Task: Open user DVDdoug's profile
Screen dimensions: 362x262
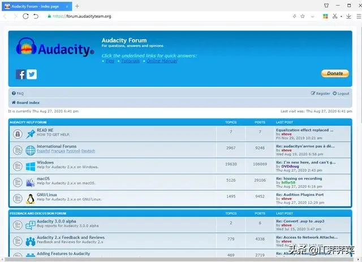Action: coord(290,167)
